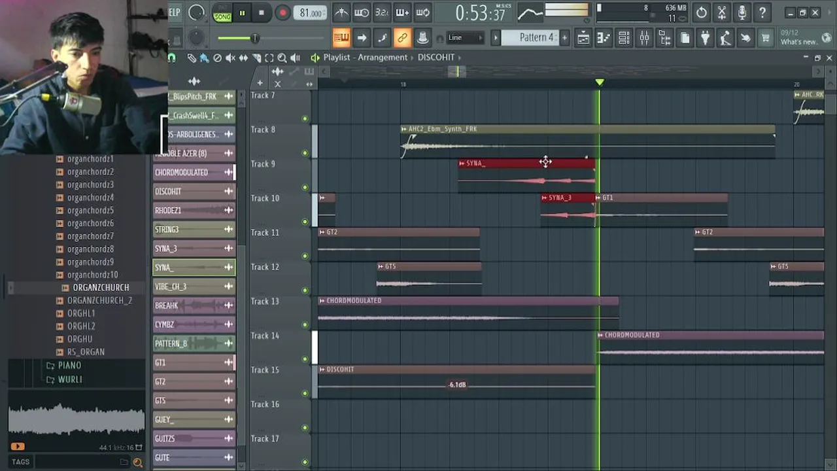Screen dimensions: 837x471
Task: Click the browser search magnifier icon
Action: pos(137,462)
